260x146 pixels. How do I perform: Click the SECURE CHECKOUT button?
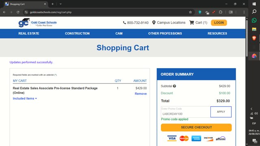196,127
